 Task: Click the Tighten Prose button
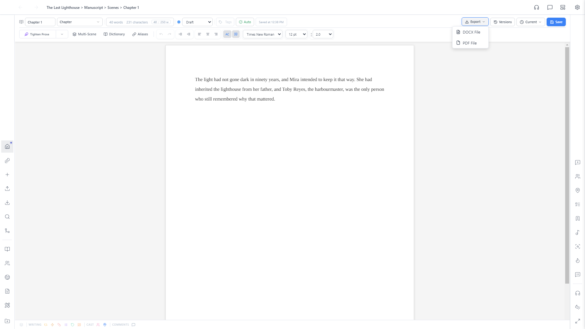pos(37,34)
